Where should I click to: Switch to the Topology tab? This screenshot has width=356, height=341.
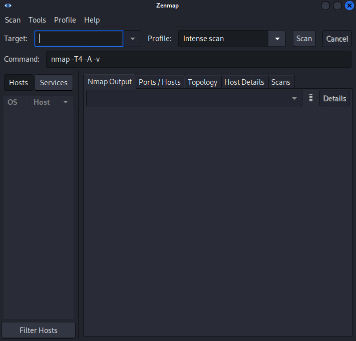202,82
